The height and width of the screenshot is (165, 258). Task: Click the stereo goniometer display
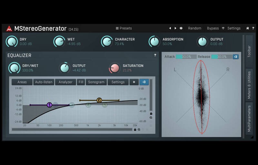tap(201, 98)
